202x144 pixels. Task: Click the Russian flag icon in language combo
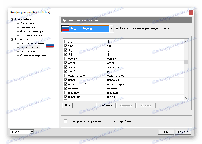pos(65,29)
